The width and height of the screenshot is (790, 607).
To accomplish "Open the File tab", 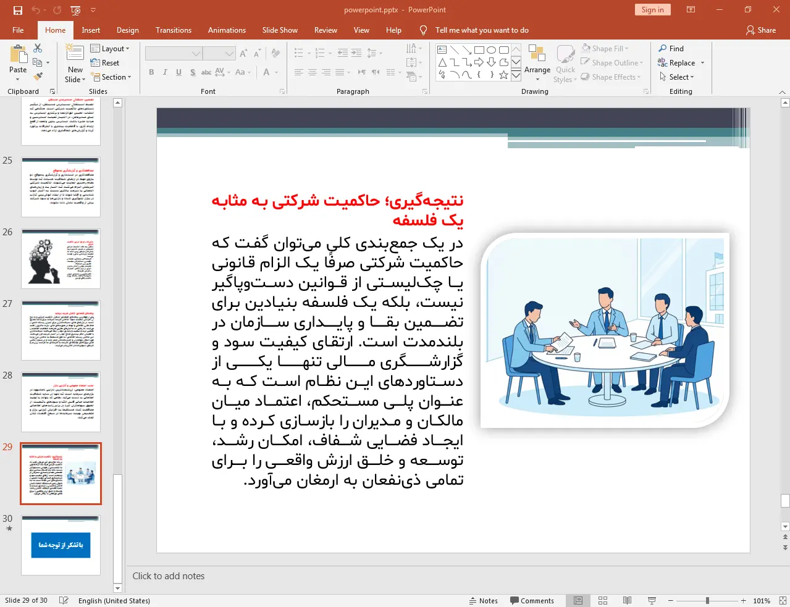I will pos(18,30).
